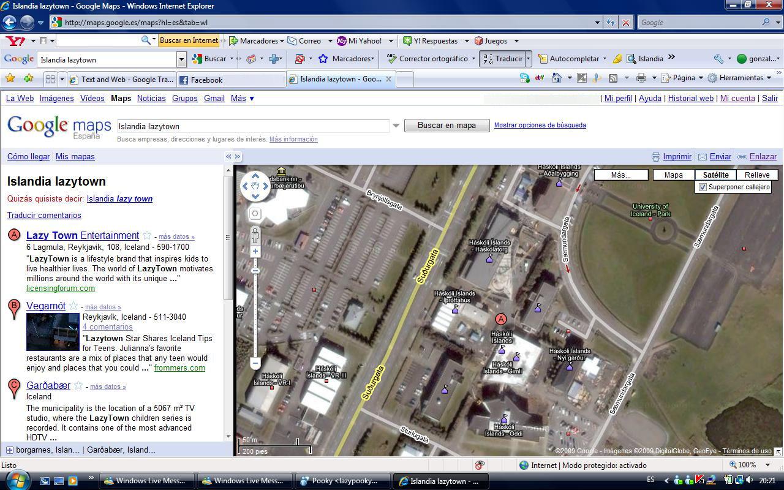Click the IE Home icon
Screen dimensions: 784x490
pos(557,78)
